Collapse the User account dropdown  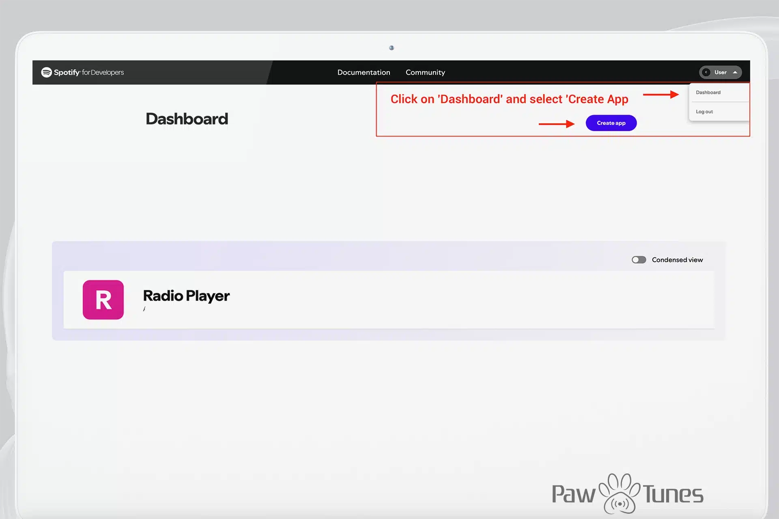pos(720,72)
